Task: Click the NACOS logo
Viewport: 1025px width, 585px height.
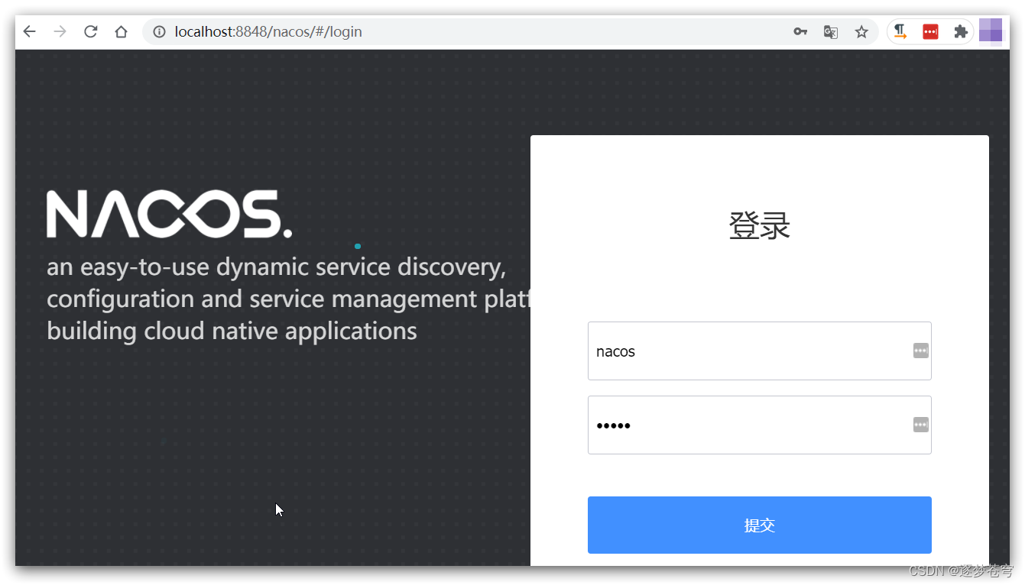Action: (x=168, y=213)
